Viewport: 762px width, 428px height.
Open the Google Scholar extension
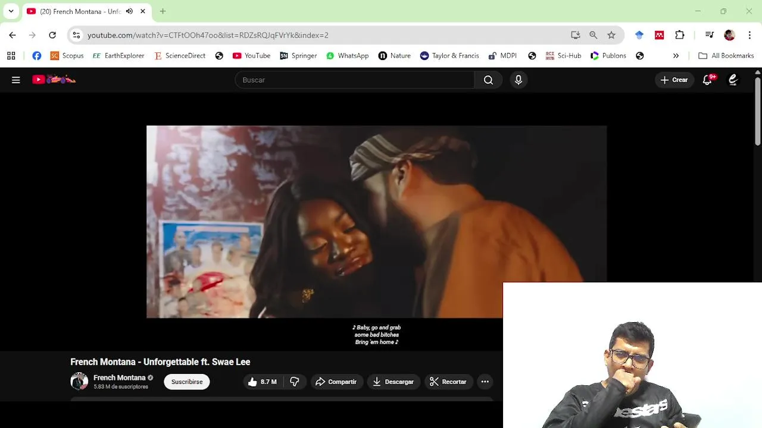(639, 35)
